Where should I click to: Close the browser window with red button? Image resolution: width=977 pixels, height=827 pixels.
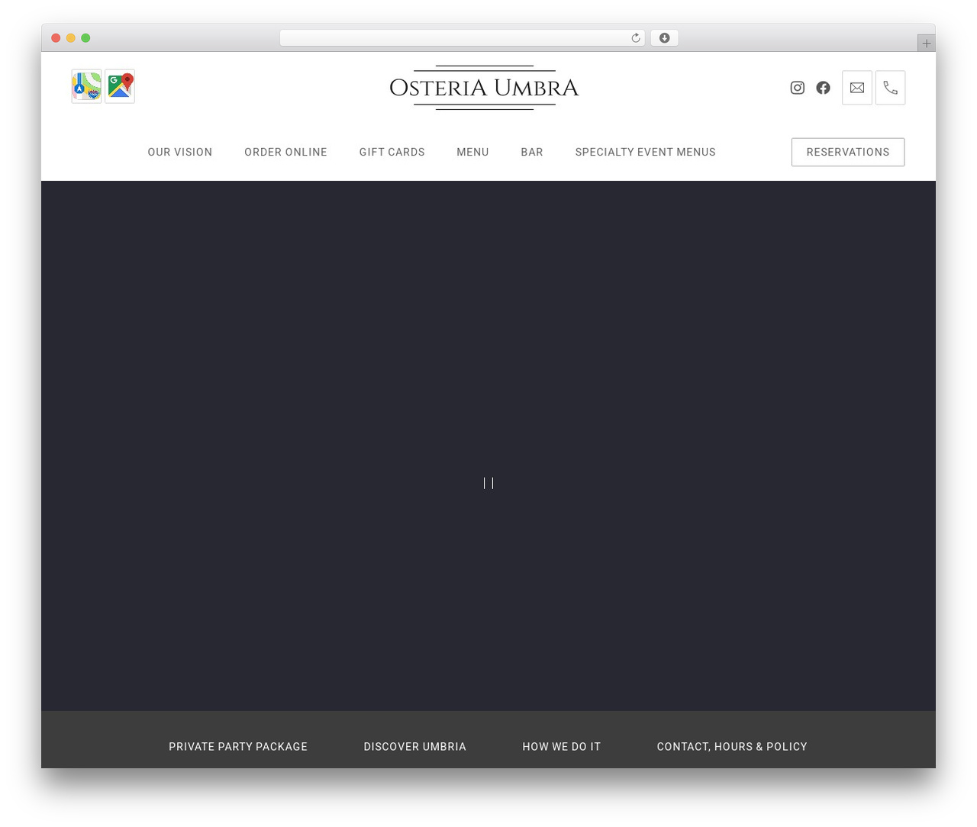(x=56, y=38)
